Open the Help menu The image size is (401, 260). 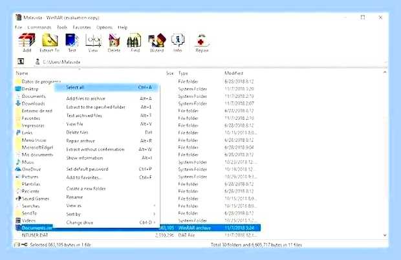(x=122, y=27)
